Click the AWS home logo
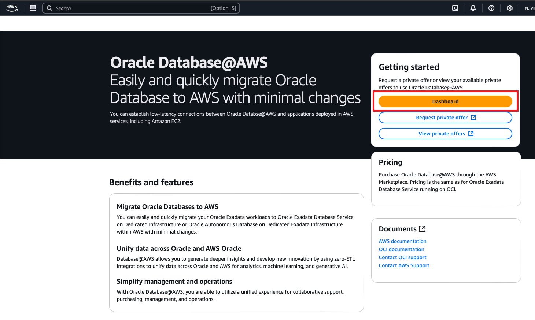 (x=12, y=8)
